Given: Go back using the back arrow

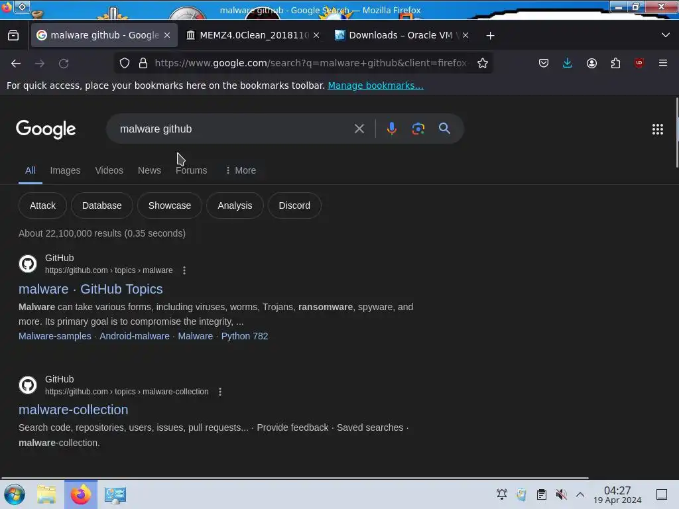Looking at the screenshot, I should coord(16,63).
